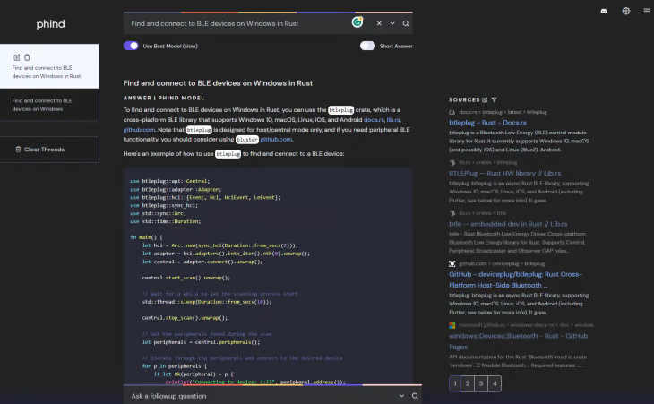Toggle the Use Best Model (slow) switch

(x=131, y=46)
